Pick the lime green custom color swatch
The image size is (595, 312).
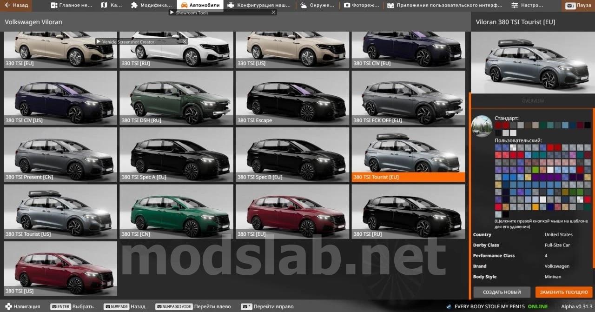click(535, 169)
